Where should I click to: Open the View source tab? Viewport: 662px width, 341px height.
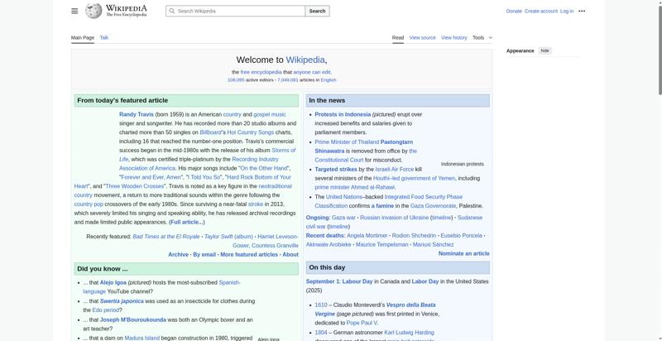pos(422,37)
